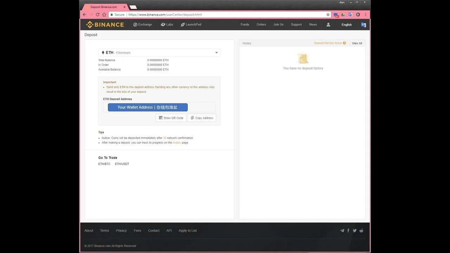The height and width of the screenshot is (253, 450).
Task: Open the Join Us menu
Action: click(x=278, y=25)
